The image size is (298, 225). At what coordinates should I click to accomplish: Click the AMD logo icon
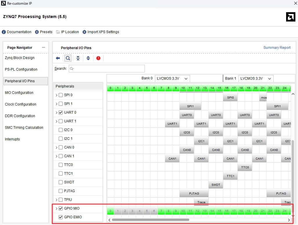coord(290,17)
